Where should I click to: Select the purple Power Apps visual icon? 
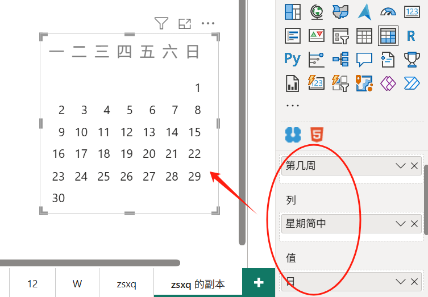(388, 83)
